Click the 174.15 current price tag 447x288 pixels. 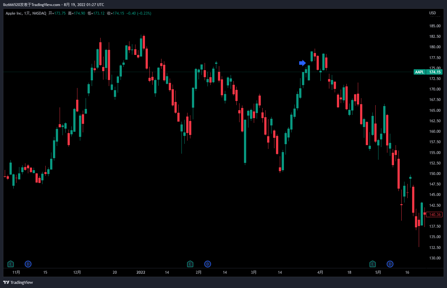[435, 72]
